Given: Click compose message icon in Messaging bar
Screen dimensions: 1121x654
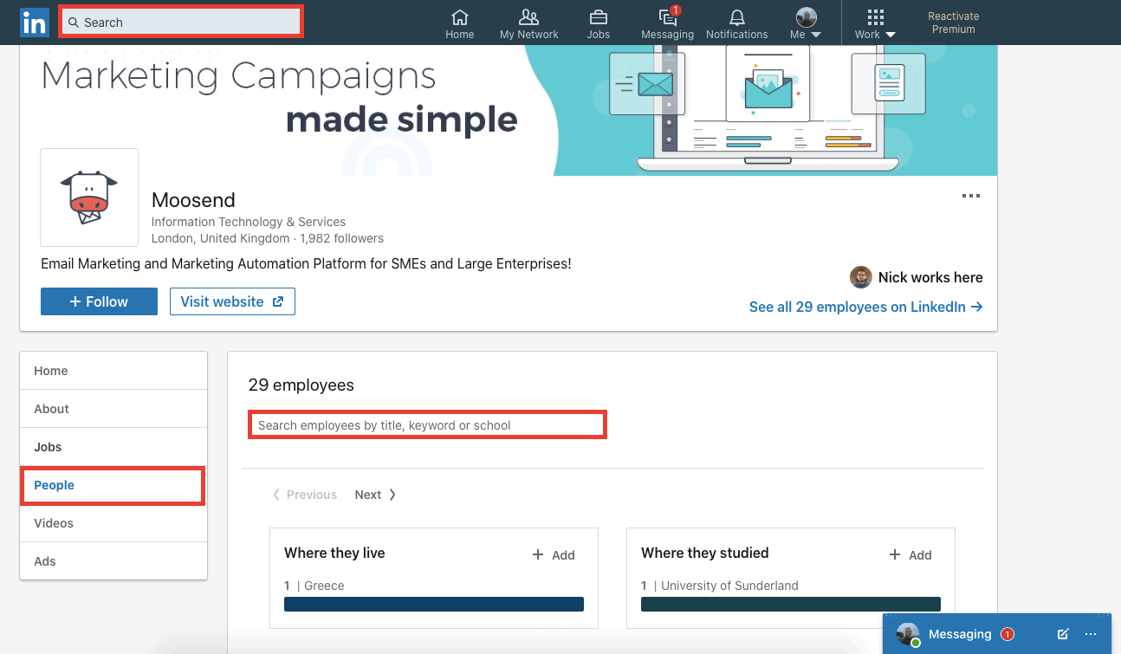Looking at the screenshot, I should click(1063, 634).
